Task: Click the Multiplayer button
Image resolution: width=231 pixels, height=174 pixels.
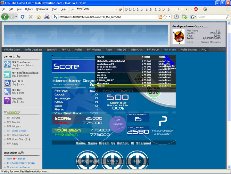Action: click(87, 161)
